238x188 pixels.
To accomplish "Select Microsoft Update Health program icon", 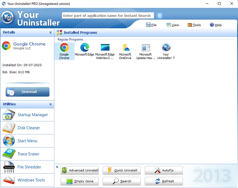I will pyautogui.click(x=146, y=48).
